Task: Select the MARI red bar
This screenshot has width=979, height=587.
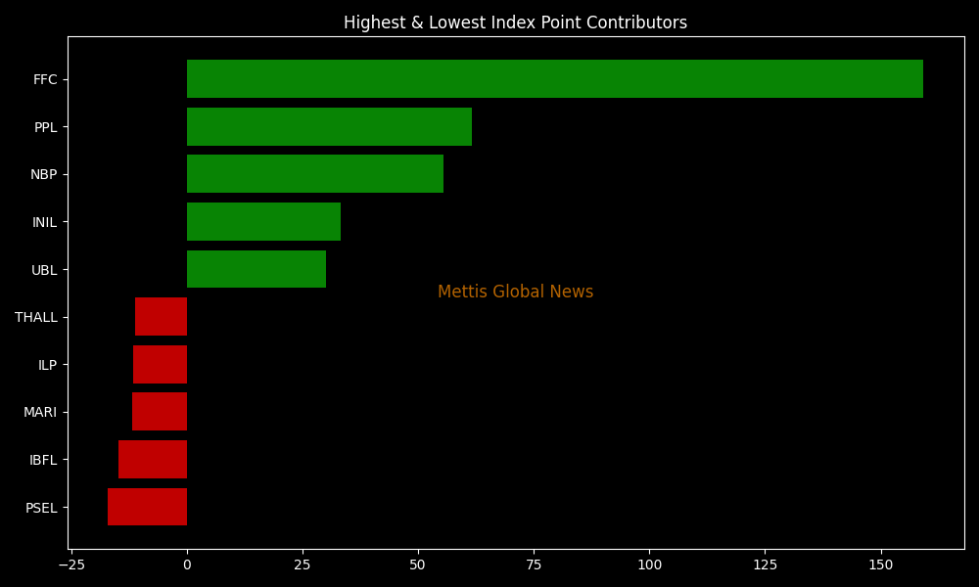Action: (160, 412)
